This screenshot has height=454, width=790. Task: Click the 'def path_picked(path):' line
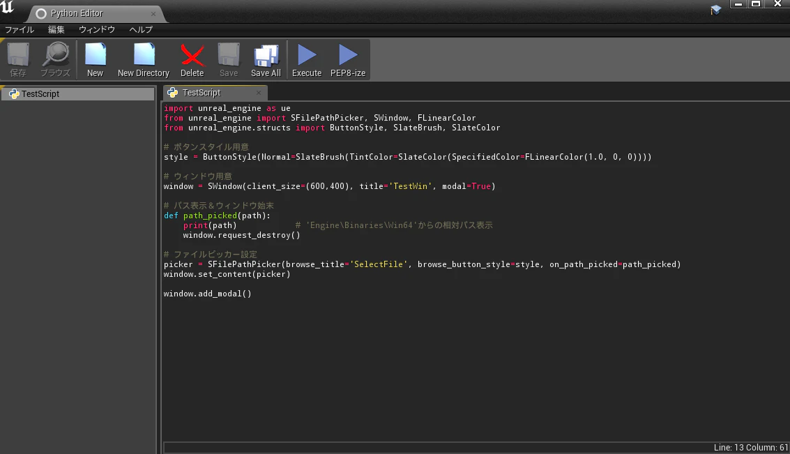click(x=217, y=215)
